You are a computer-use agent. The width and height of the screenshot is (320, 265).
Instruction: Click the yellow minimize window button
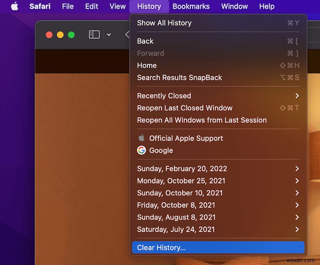tap(60, 35)
